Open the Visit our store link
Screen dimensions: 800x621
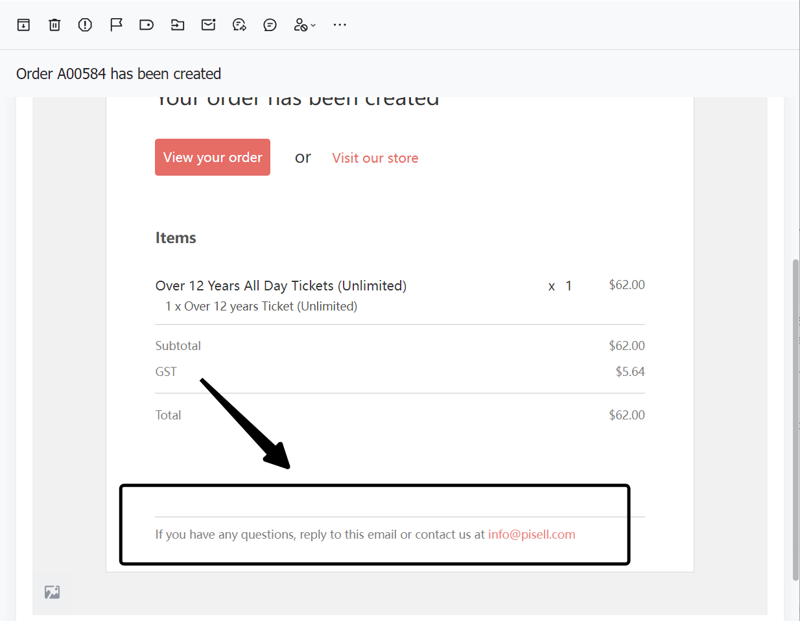[375, 158]
